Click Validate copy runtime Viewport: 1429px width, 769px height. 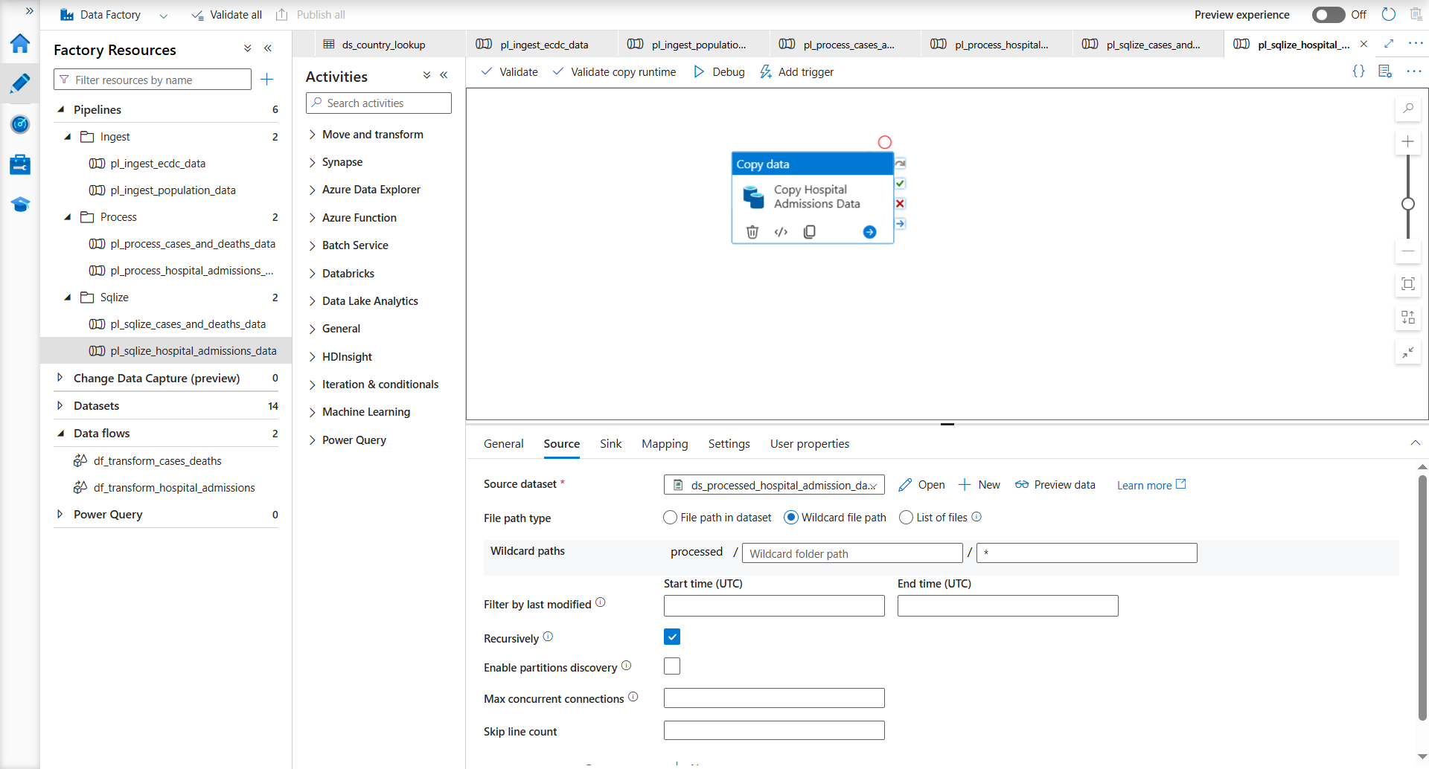(x=615, y=72)
